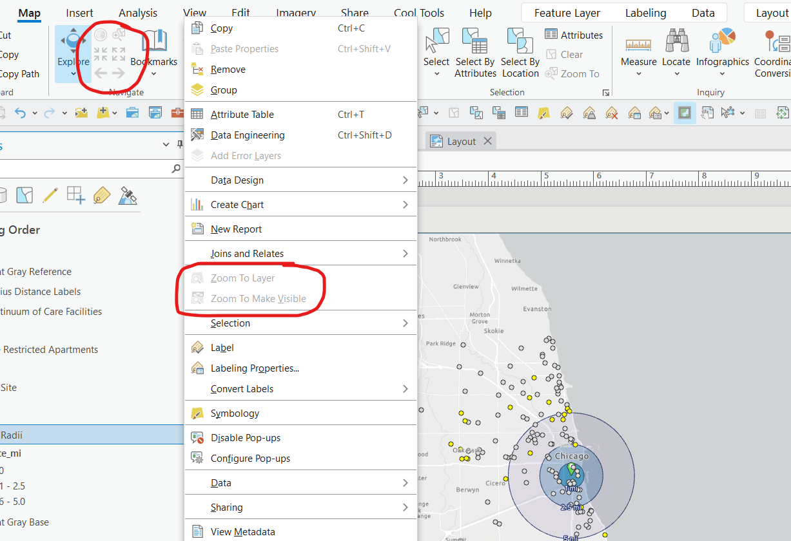The height and width of the screenshot is (541, 791).
Task: Click the search magnifier in Contents pane
Action: click(175, 169)
